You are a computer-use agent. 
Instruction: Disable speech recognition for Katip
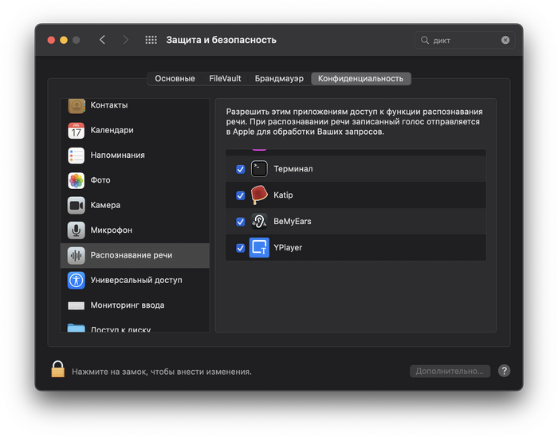pyautogui.click(x=241, y=195)
